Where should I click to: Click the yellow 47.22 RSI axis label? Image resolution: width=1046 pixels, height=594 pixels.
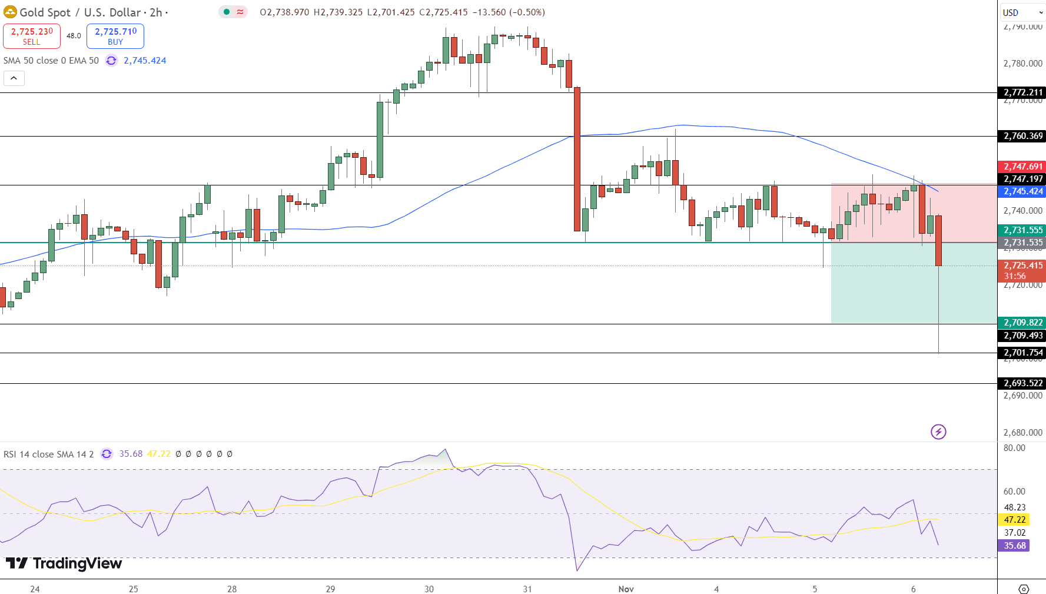[x=1014, y=520]
